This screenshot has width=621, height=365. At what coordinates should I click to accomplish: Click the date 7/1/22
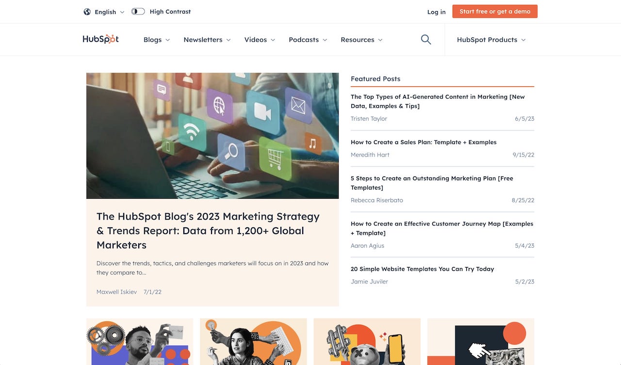click(152, 292)
